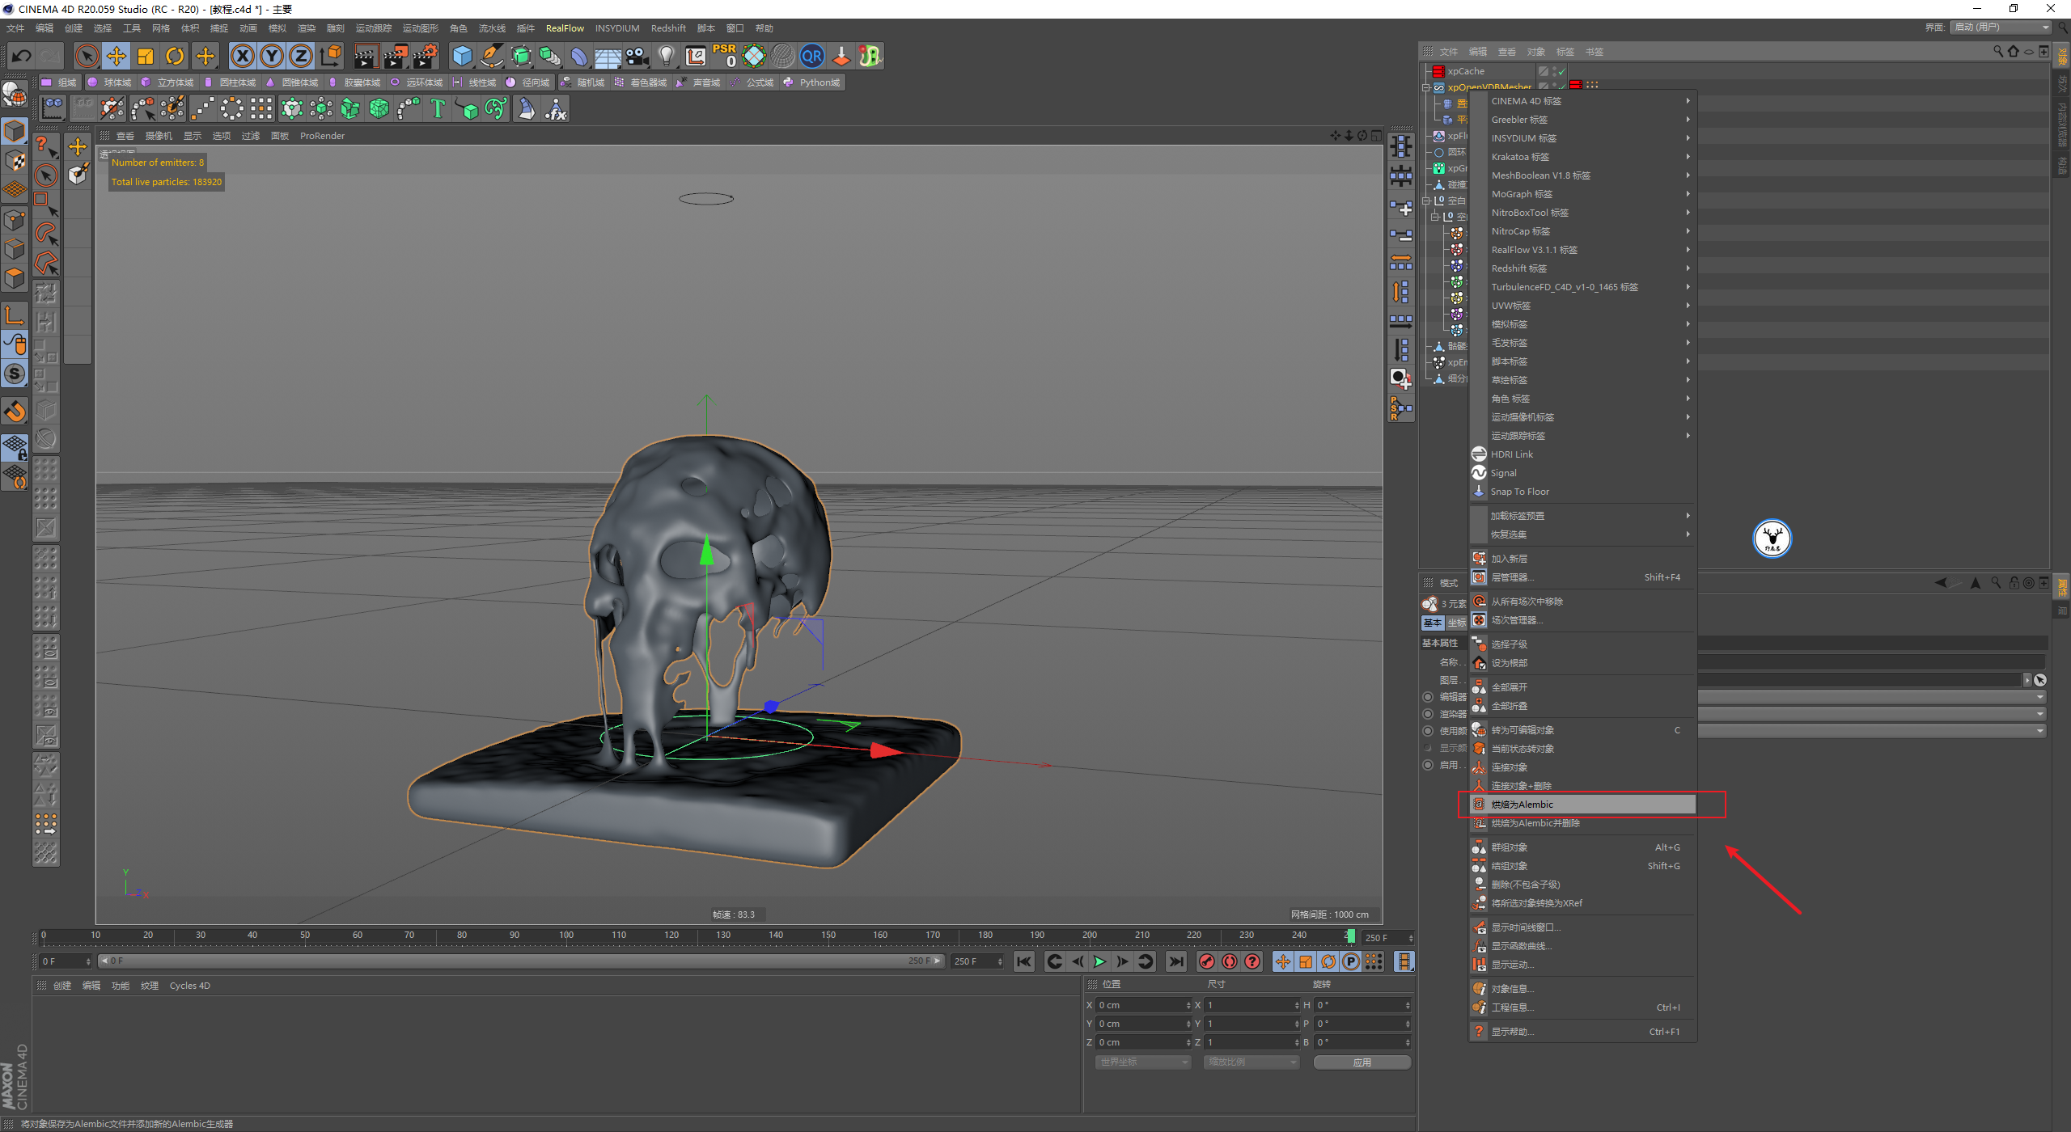This screenshot has height=1132, width=2071.
Task: Open the 界面 layout dropdown at top right
Action: (x=2001, y=27)
